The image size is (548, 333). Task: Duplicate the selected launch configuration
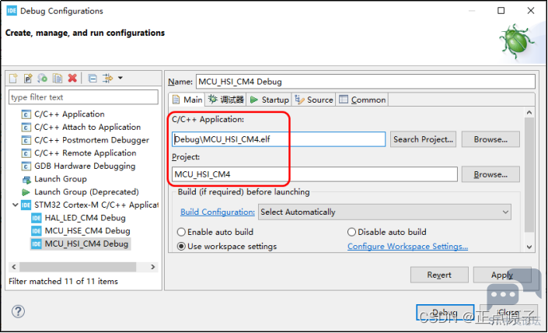pyautogui.click(x=58, y=78)
